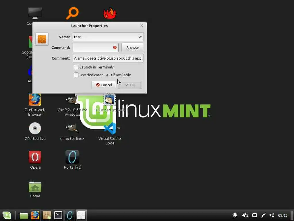Viewport: 294px width, 221px height.
Task: Select the red flame desktop icon
Action: [x=110, y=13]
